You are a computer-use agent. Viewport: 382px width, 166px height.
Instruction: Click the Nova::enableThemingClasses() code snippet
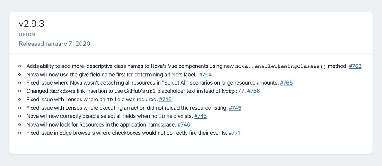click(x=280, y=67)
